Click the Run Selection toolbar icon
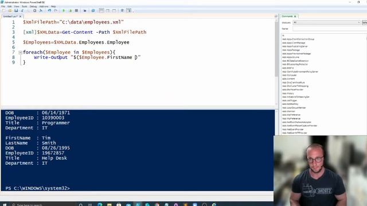The width and height of the screenshot is (367, 206). [70, 10]
